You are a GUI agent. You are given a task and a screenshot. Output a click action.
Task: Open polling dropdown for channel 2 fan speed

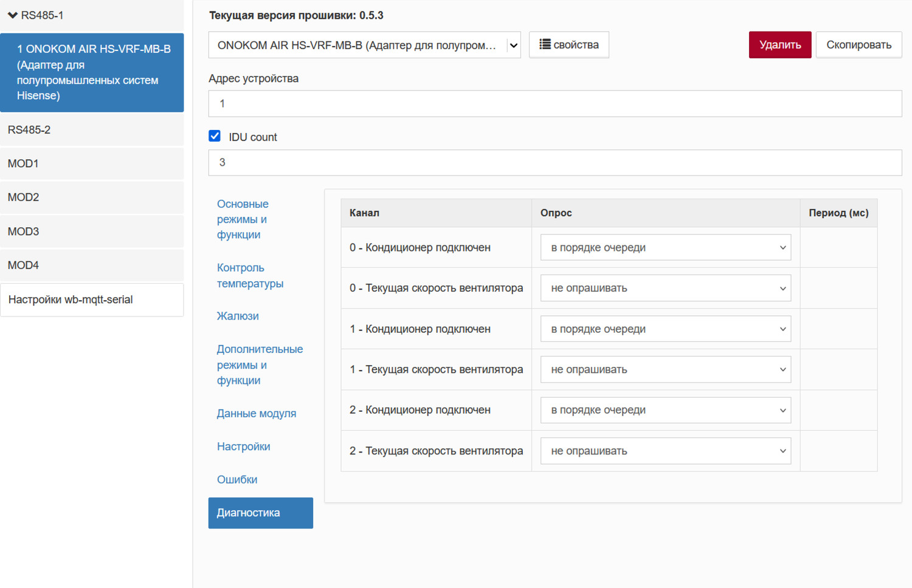(x=665, y=451)
